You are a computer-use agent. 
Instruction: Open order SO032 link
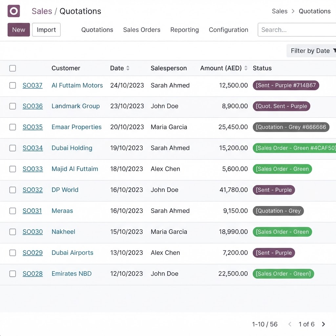[32, 190]
